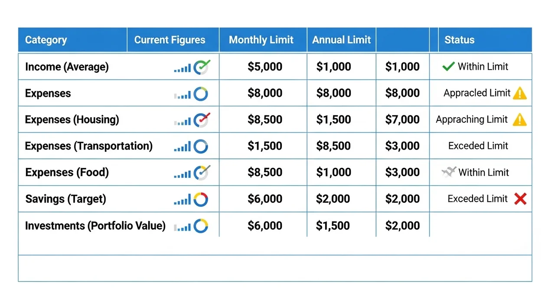The height and width of the screenshot is (302, 555).
Task: Select the Category column header
Action: 46,40
